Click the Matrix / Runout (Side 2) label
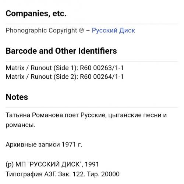The image size is (184, 184). [42, 77]
